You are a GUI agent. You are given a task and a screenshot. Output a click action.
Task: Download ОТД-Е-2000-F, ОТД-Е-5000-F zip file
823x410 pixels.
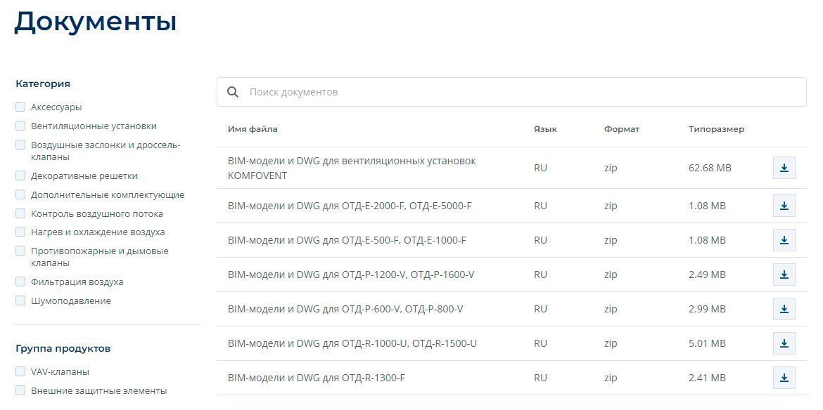pyautogui.click(x=784, y=206)
